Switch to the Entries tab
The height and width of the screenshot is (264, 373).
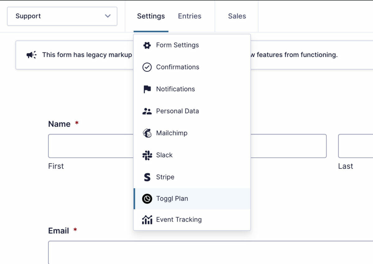(x=190, y=16)
